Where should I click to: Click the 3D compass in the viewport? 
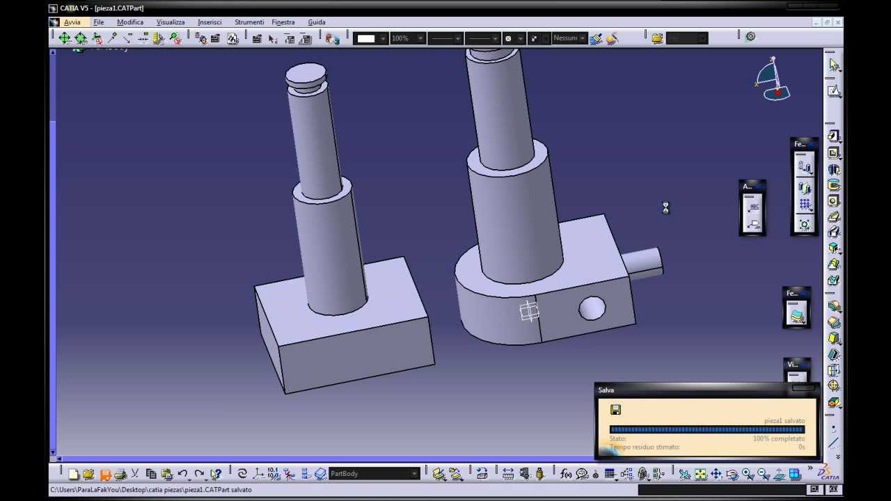coord(773,80)
